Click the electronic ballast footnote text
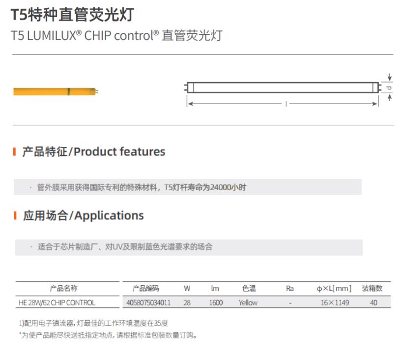Viewport: 402px width, 360px height. click(93, 323)
